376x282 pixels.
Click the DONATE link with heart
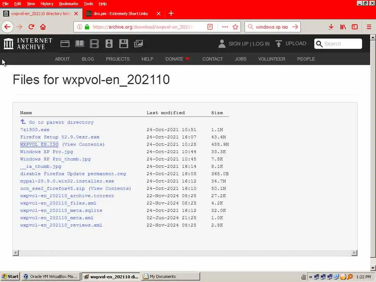pyautogui.click(x=177, y=59)
